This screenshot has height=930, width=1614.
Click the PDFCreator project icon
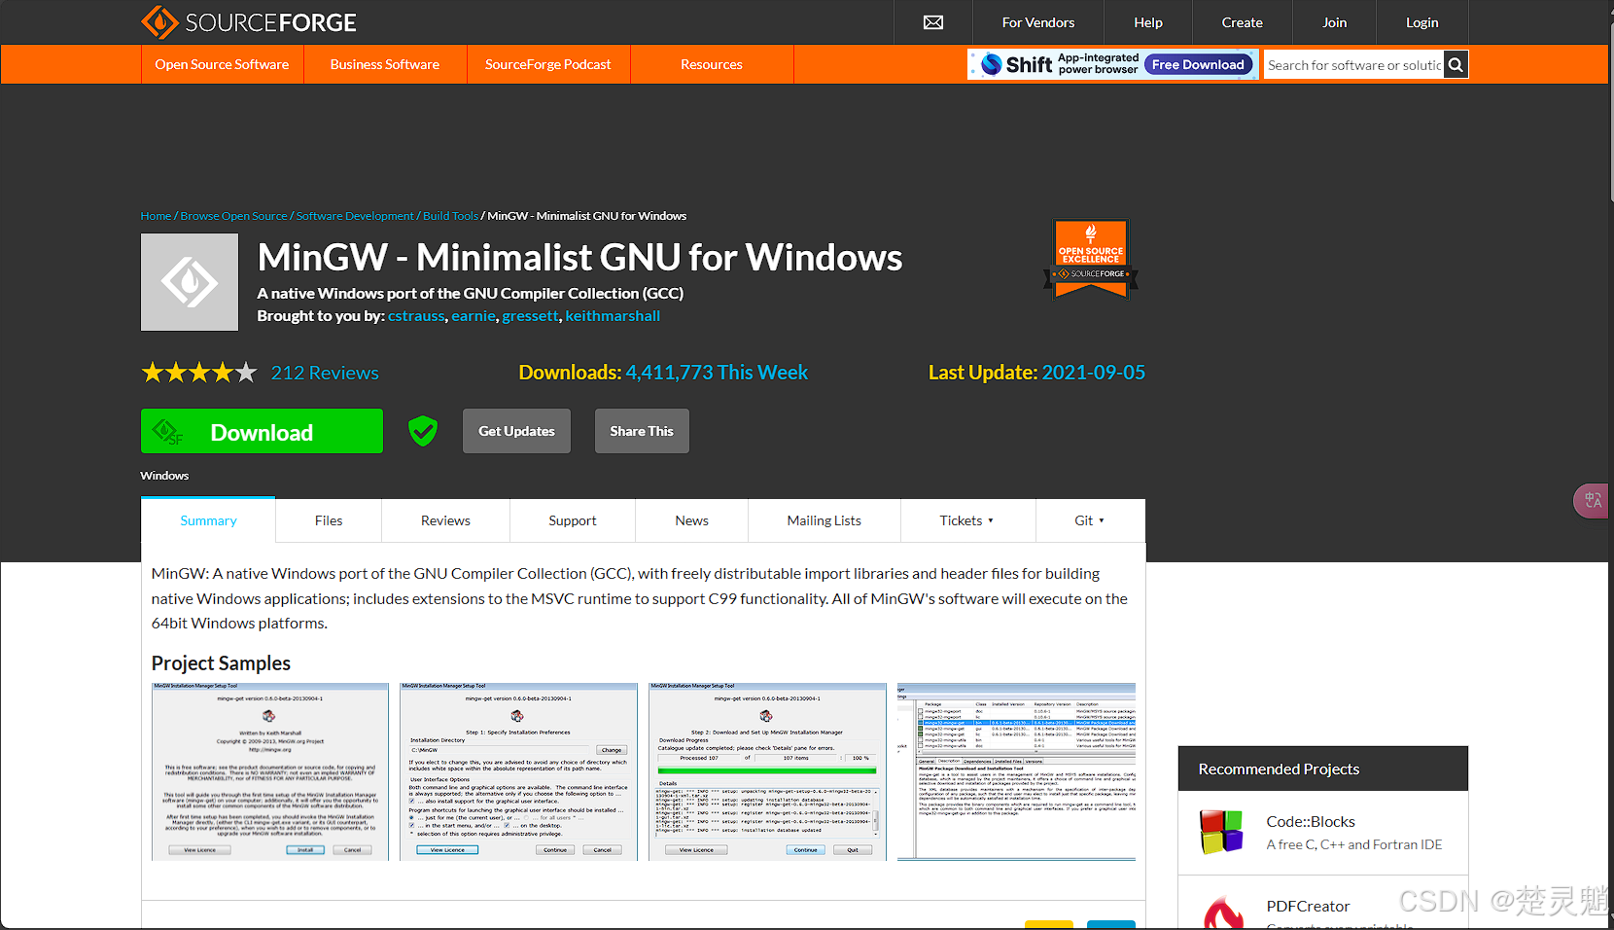click(1223, 912)
